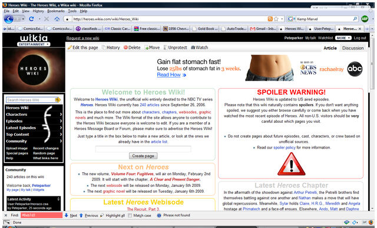Click the Delete page action
377x228 pixels.
click(x=132, y=48)
